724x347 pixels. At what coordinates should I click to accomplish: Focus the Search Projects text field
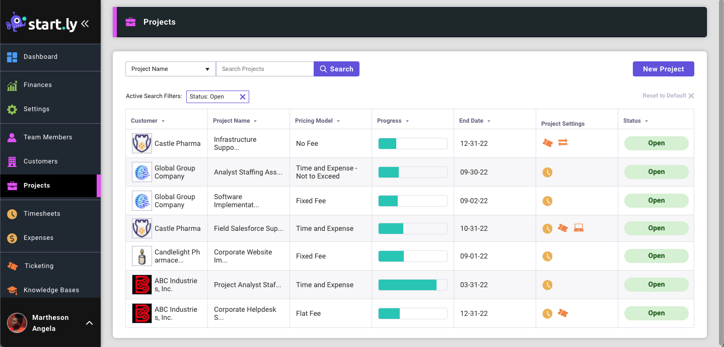tap(264, 69)
